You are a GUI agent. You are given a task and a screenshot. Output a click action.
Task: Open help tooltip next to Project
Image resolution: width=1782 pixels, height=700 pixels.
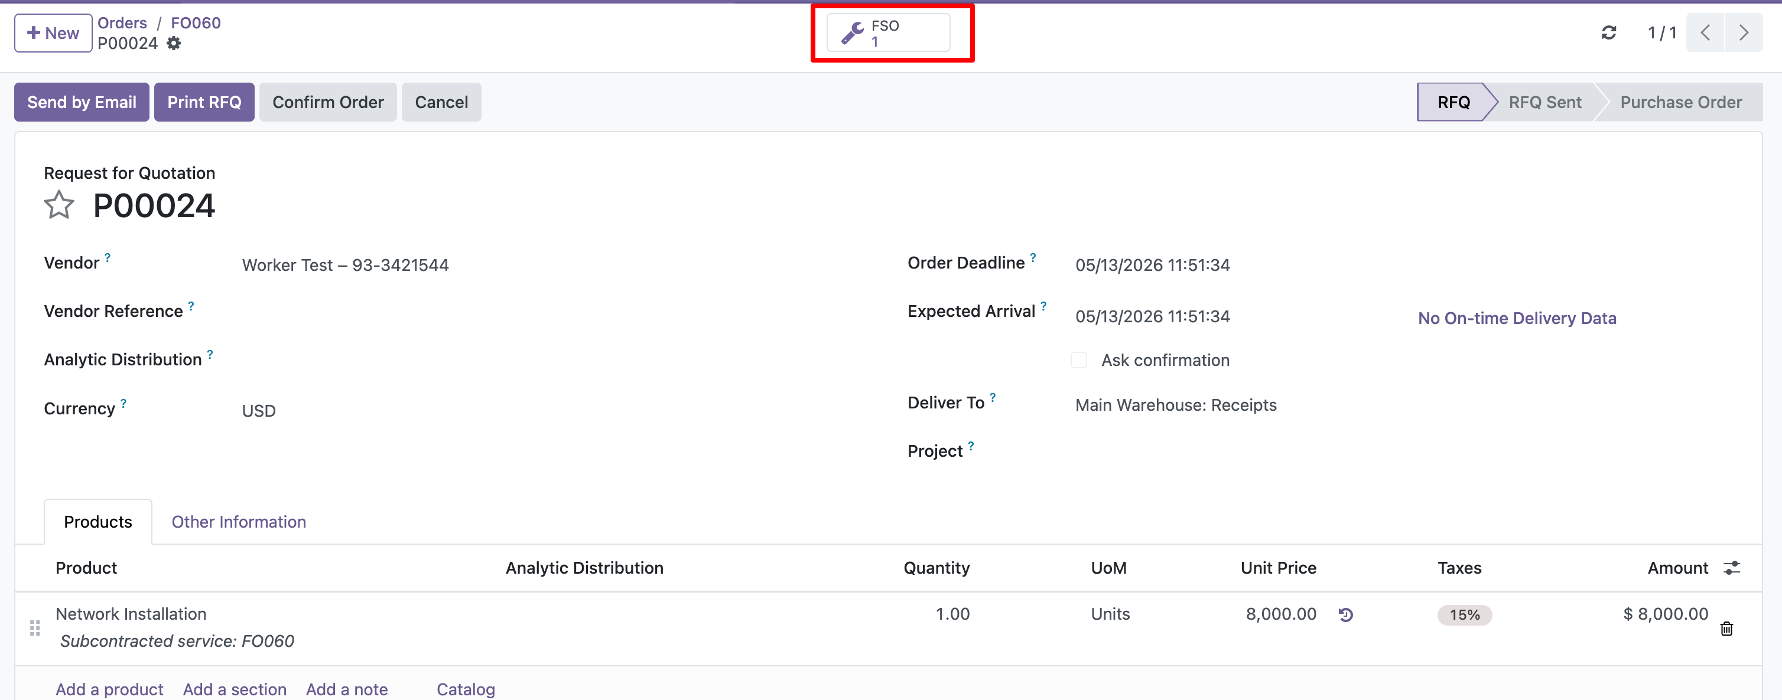(971, 446)
